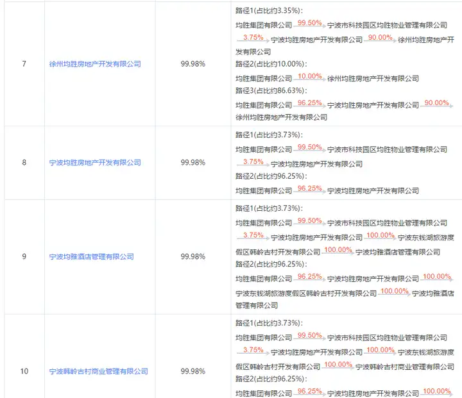462x398 pixels.
Task: Click 路径2(占比约96.25%) heading in row 10
Action: 271,379
